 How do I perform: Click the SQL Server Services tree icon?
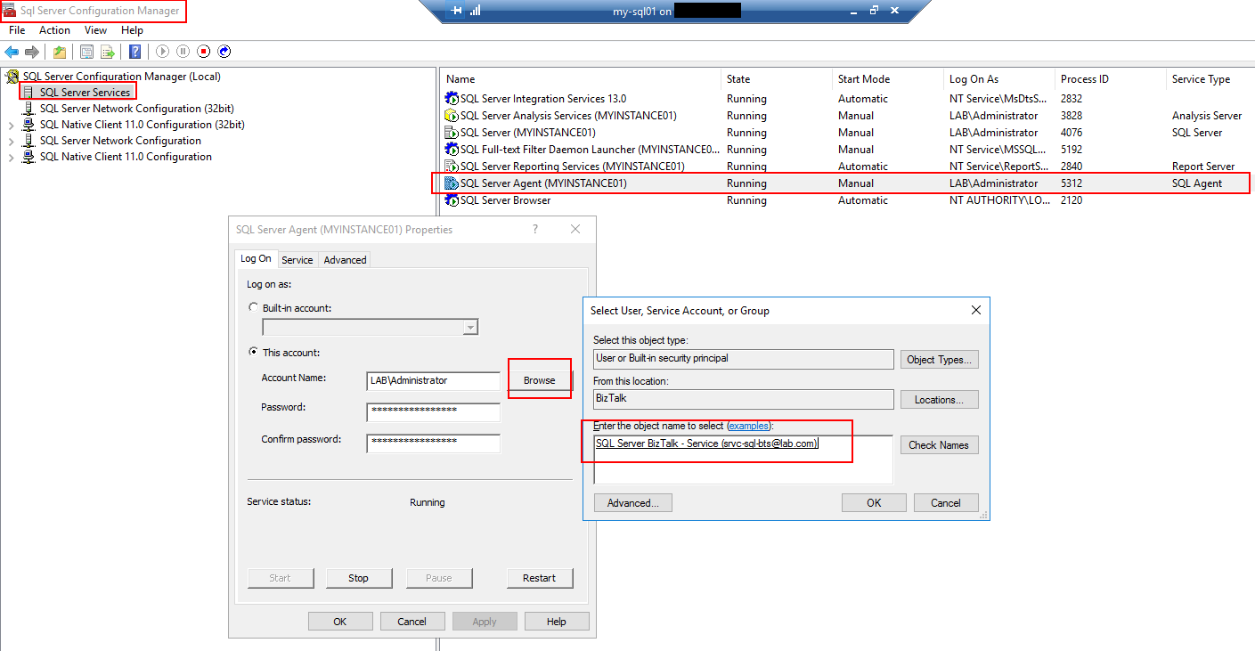tap(29, 92)
